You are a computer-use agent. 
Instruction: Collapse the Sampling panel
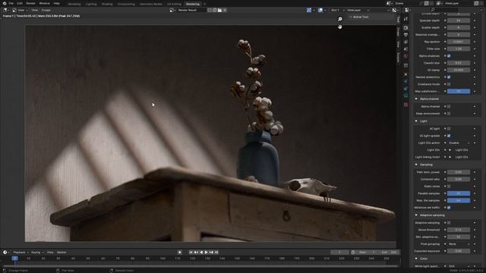416,165
